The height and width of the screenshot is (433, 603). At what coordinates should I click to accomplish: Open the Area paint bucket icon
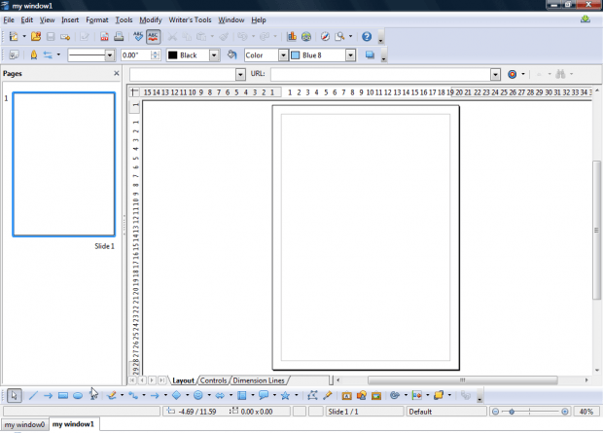click(231, 55)
